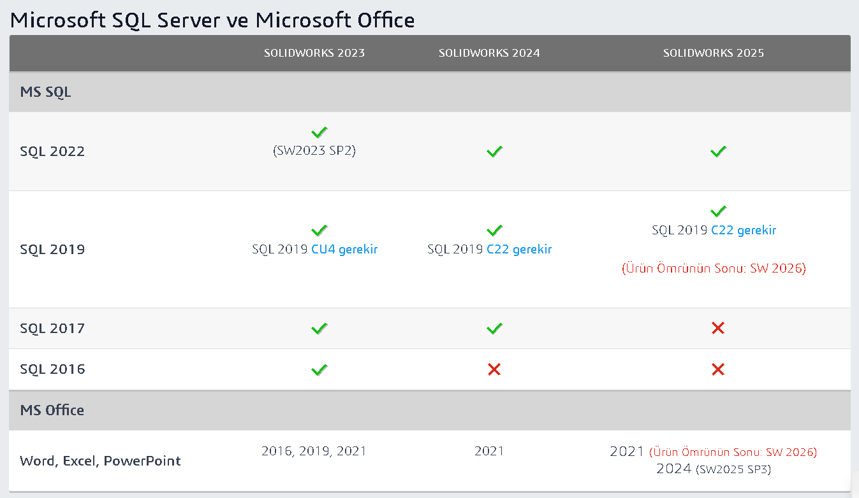Click the 2021 Office cell under SOLIDWORKS 2024
The width and height of the screenshot is (859, 498).
click(489, 451)
